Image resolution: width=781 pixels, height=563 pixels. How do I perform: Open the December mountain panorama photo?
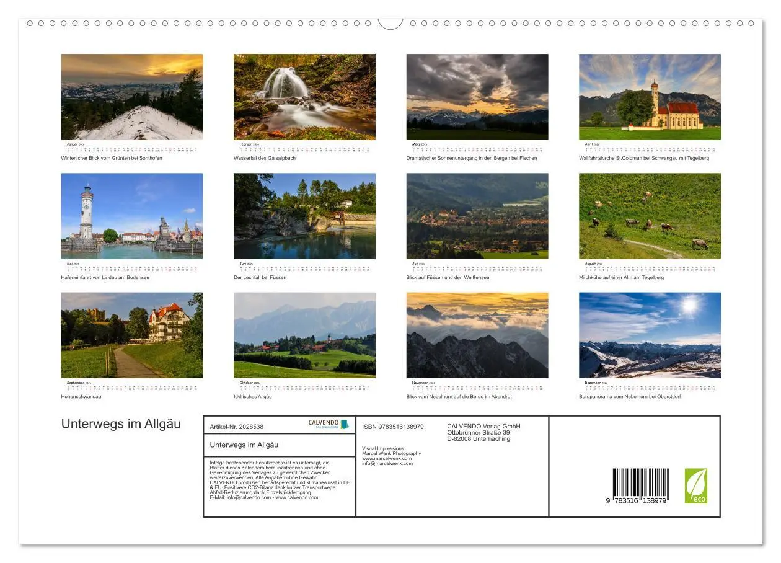650,335
